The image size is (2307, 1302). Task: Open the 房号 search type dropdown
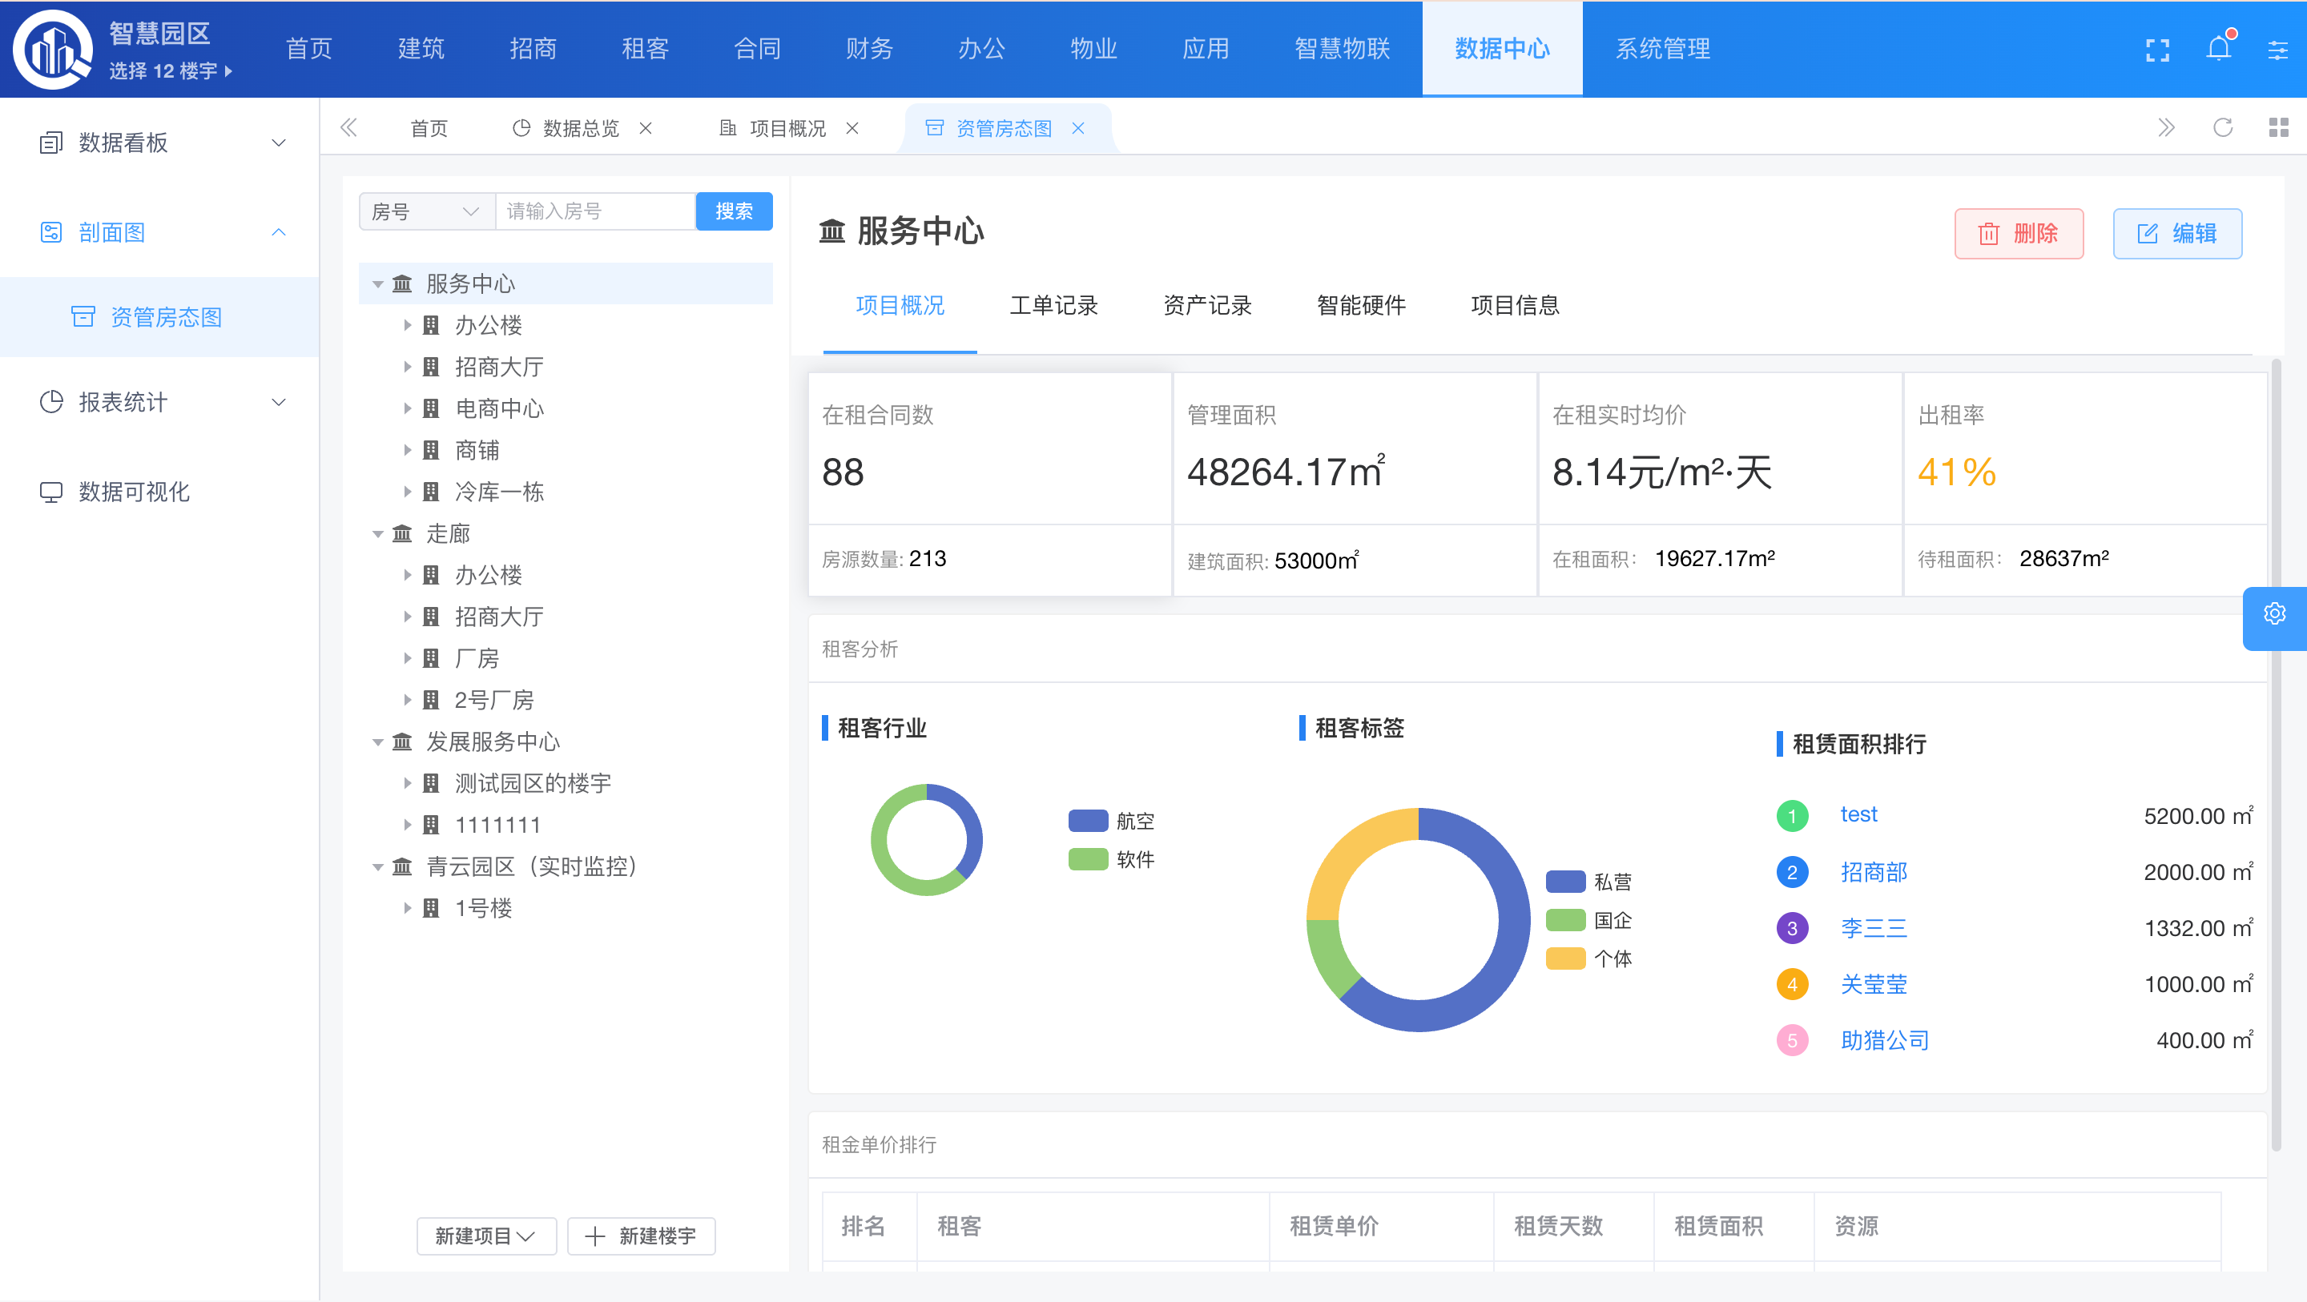426,211
